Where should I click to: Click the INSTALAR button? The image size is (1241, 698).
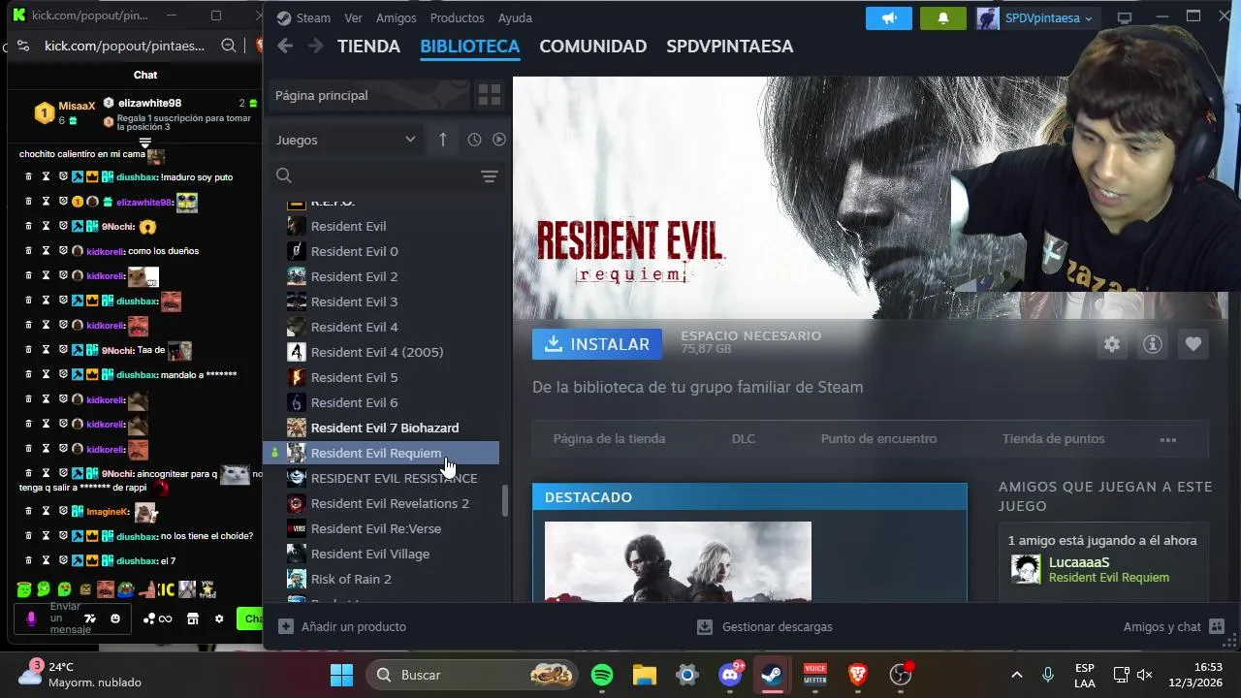point(597,344)
